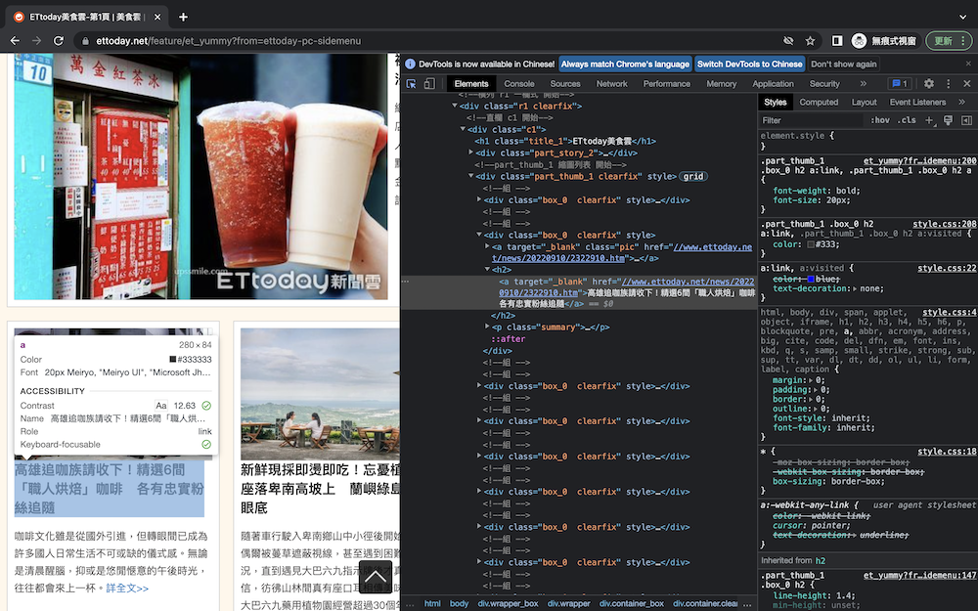The width and height of the screenshot is (978, 611).
Task: Open the Chrome side panel
Action: coord(837,40)
